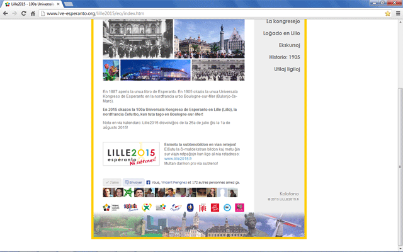Open the Chrome menu hamburger icon
Image resolution: width=403 pixels, height=252 pixels.
coord(398,13)
